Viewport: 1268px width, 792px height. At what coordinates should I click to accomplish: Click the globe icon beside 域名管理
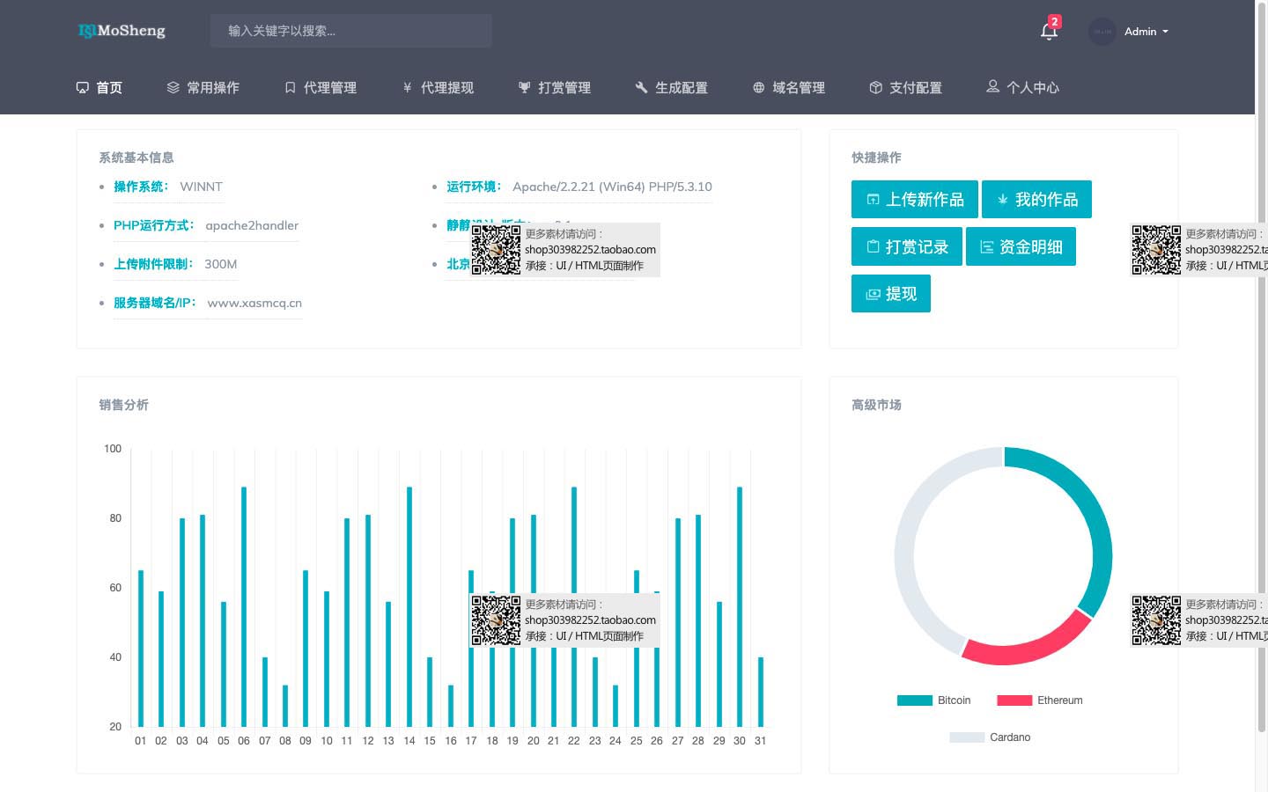(758, 87)
